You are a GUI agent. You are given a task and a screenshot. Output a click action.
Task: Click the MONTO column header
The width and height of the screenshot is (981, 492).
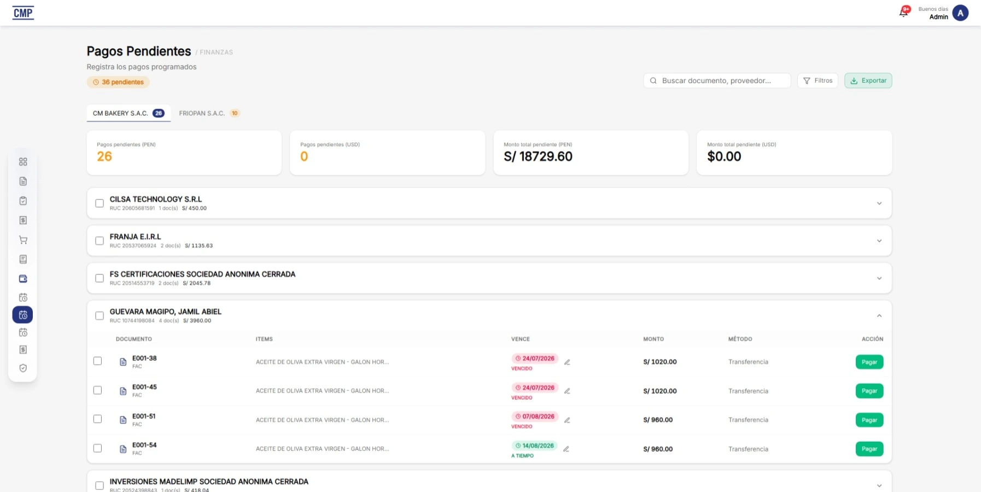(653, 339)
